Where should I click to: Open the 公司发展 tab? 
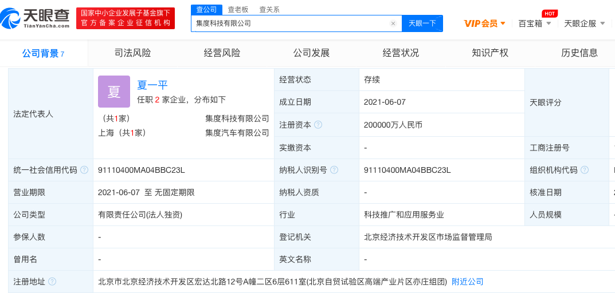coord(311,53)
